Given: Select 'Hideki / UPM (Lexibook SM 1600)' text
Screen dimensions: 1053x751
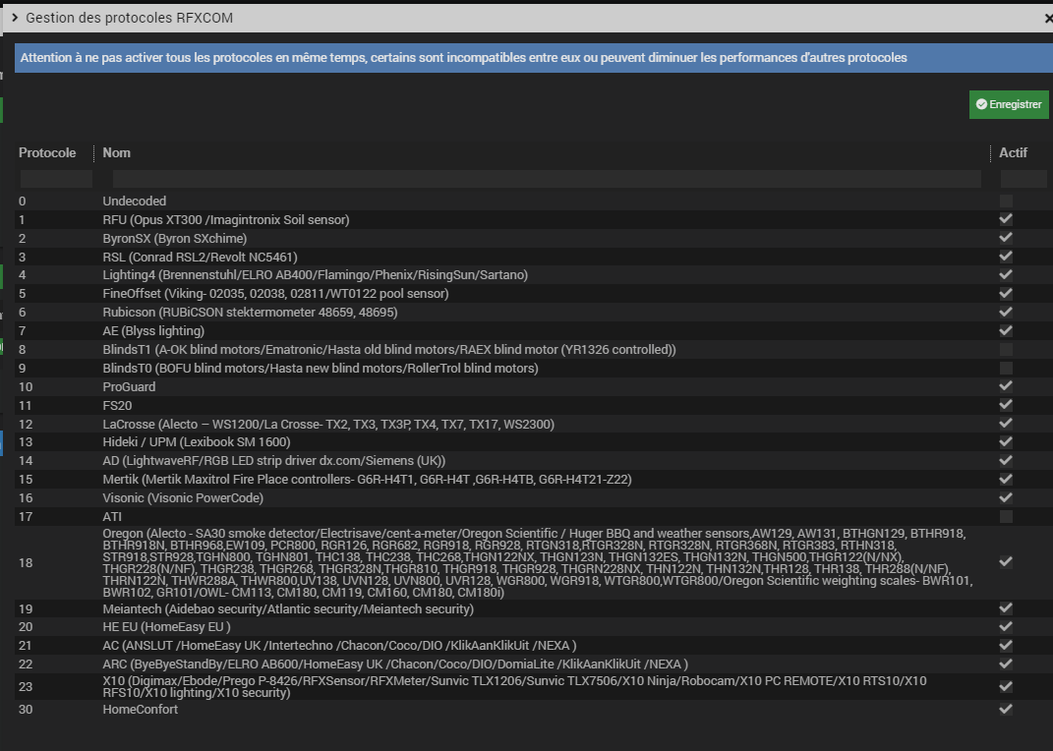Looking at the screenshot, I should (x=196, y=442).
